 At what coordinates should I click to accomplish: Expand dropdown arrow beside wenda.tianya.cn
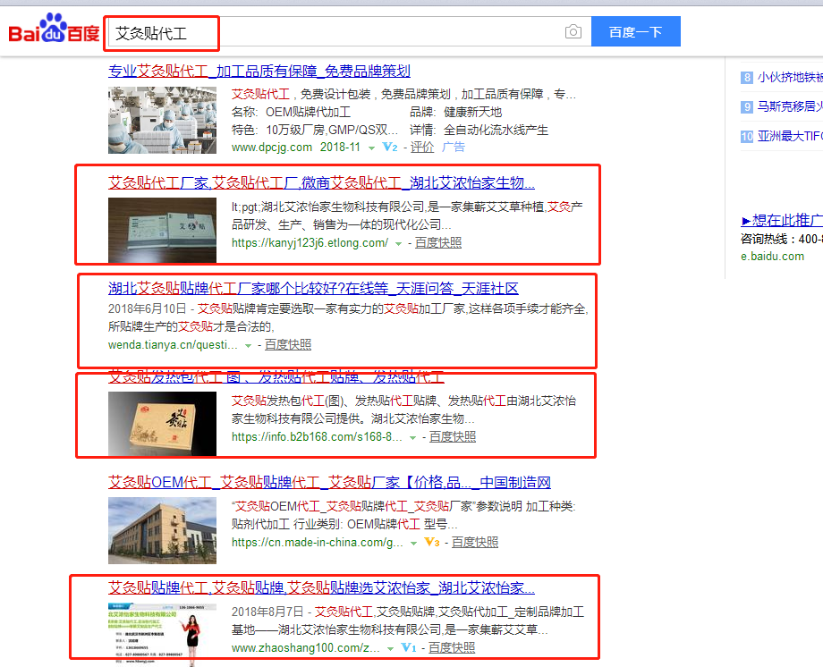coord(248,346)
